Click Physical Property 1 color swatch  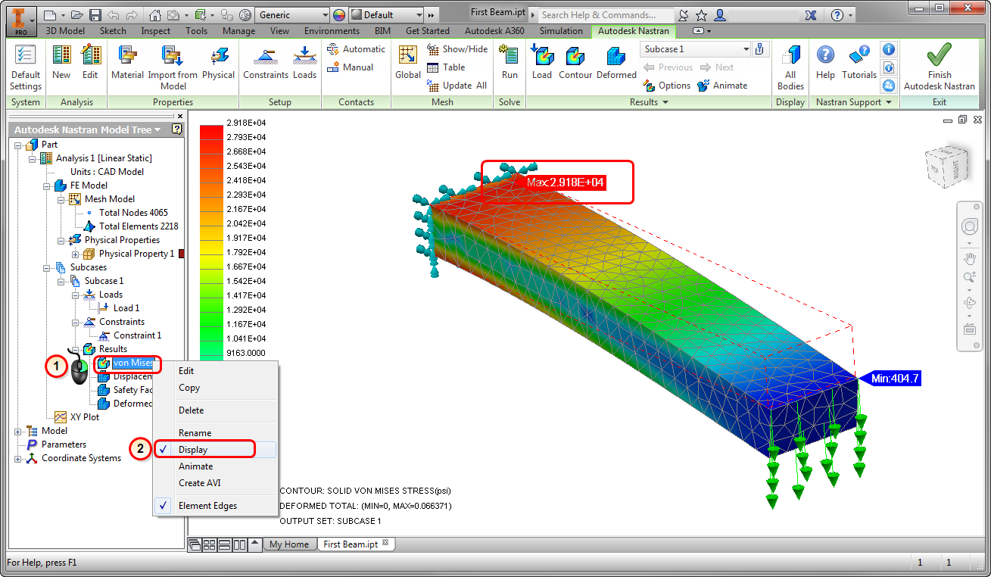[x=182, y=254]
